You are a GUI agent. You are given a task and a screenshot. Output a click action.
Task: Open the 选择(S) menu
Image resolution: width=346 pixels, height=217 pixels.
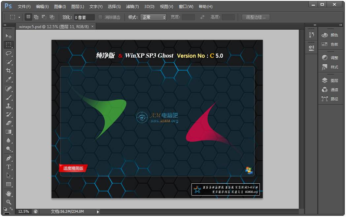114,7
